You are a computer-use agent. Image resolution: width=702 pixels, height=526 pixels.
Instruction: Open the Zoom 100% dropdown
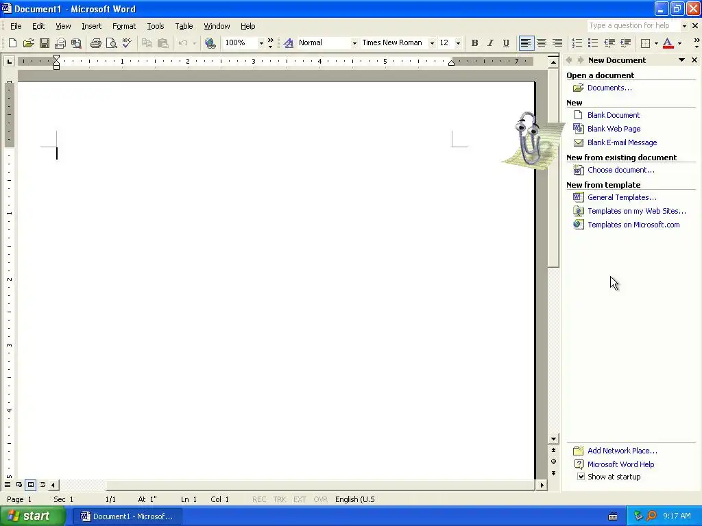(261, 43)
